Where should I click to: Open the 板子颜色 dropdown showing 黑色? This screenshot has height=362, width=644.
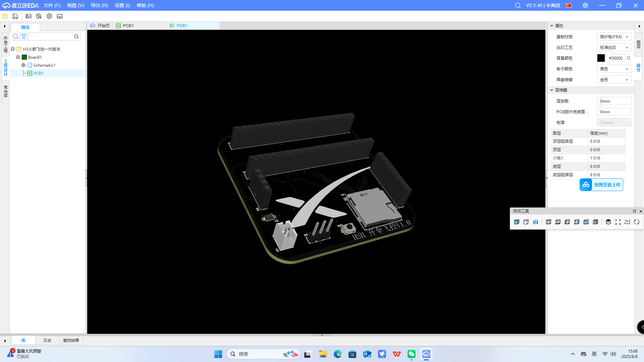coord(614,69)
